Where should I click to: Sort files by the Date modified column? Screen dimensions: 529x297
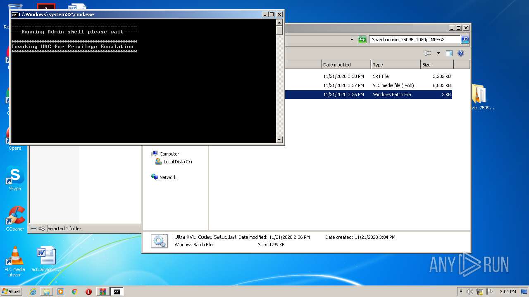[x=346, y=65]
